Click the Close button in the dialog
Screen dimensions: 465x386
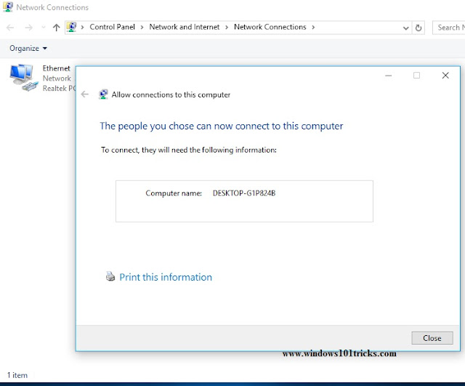click(x=432, y=338)
